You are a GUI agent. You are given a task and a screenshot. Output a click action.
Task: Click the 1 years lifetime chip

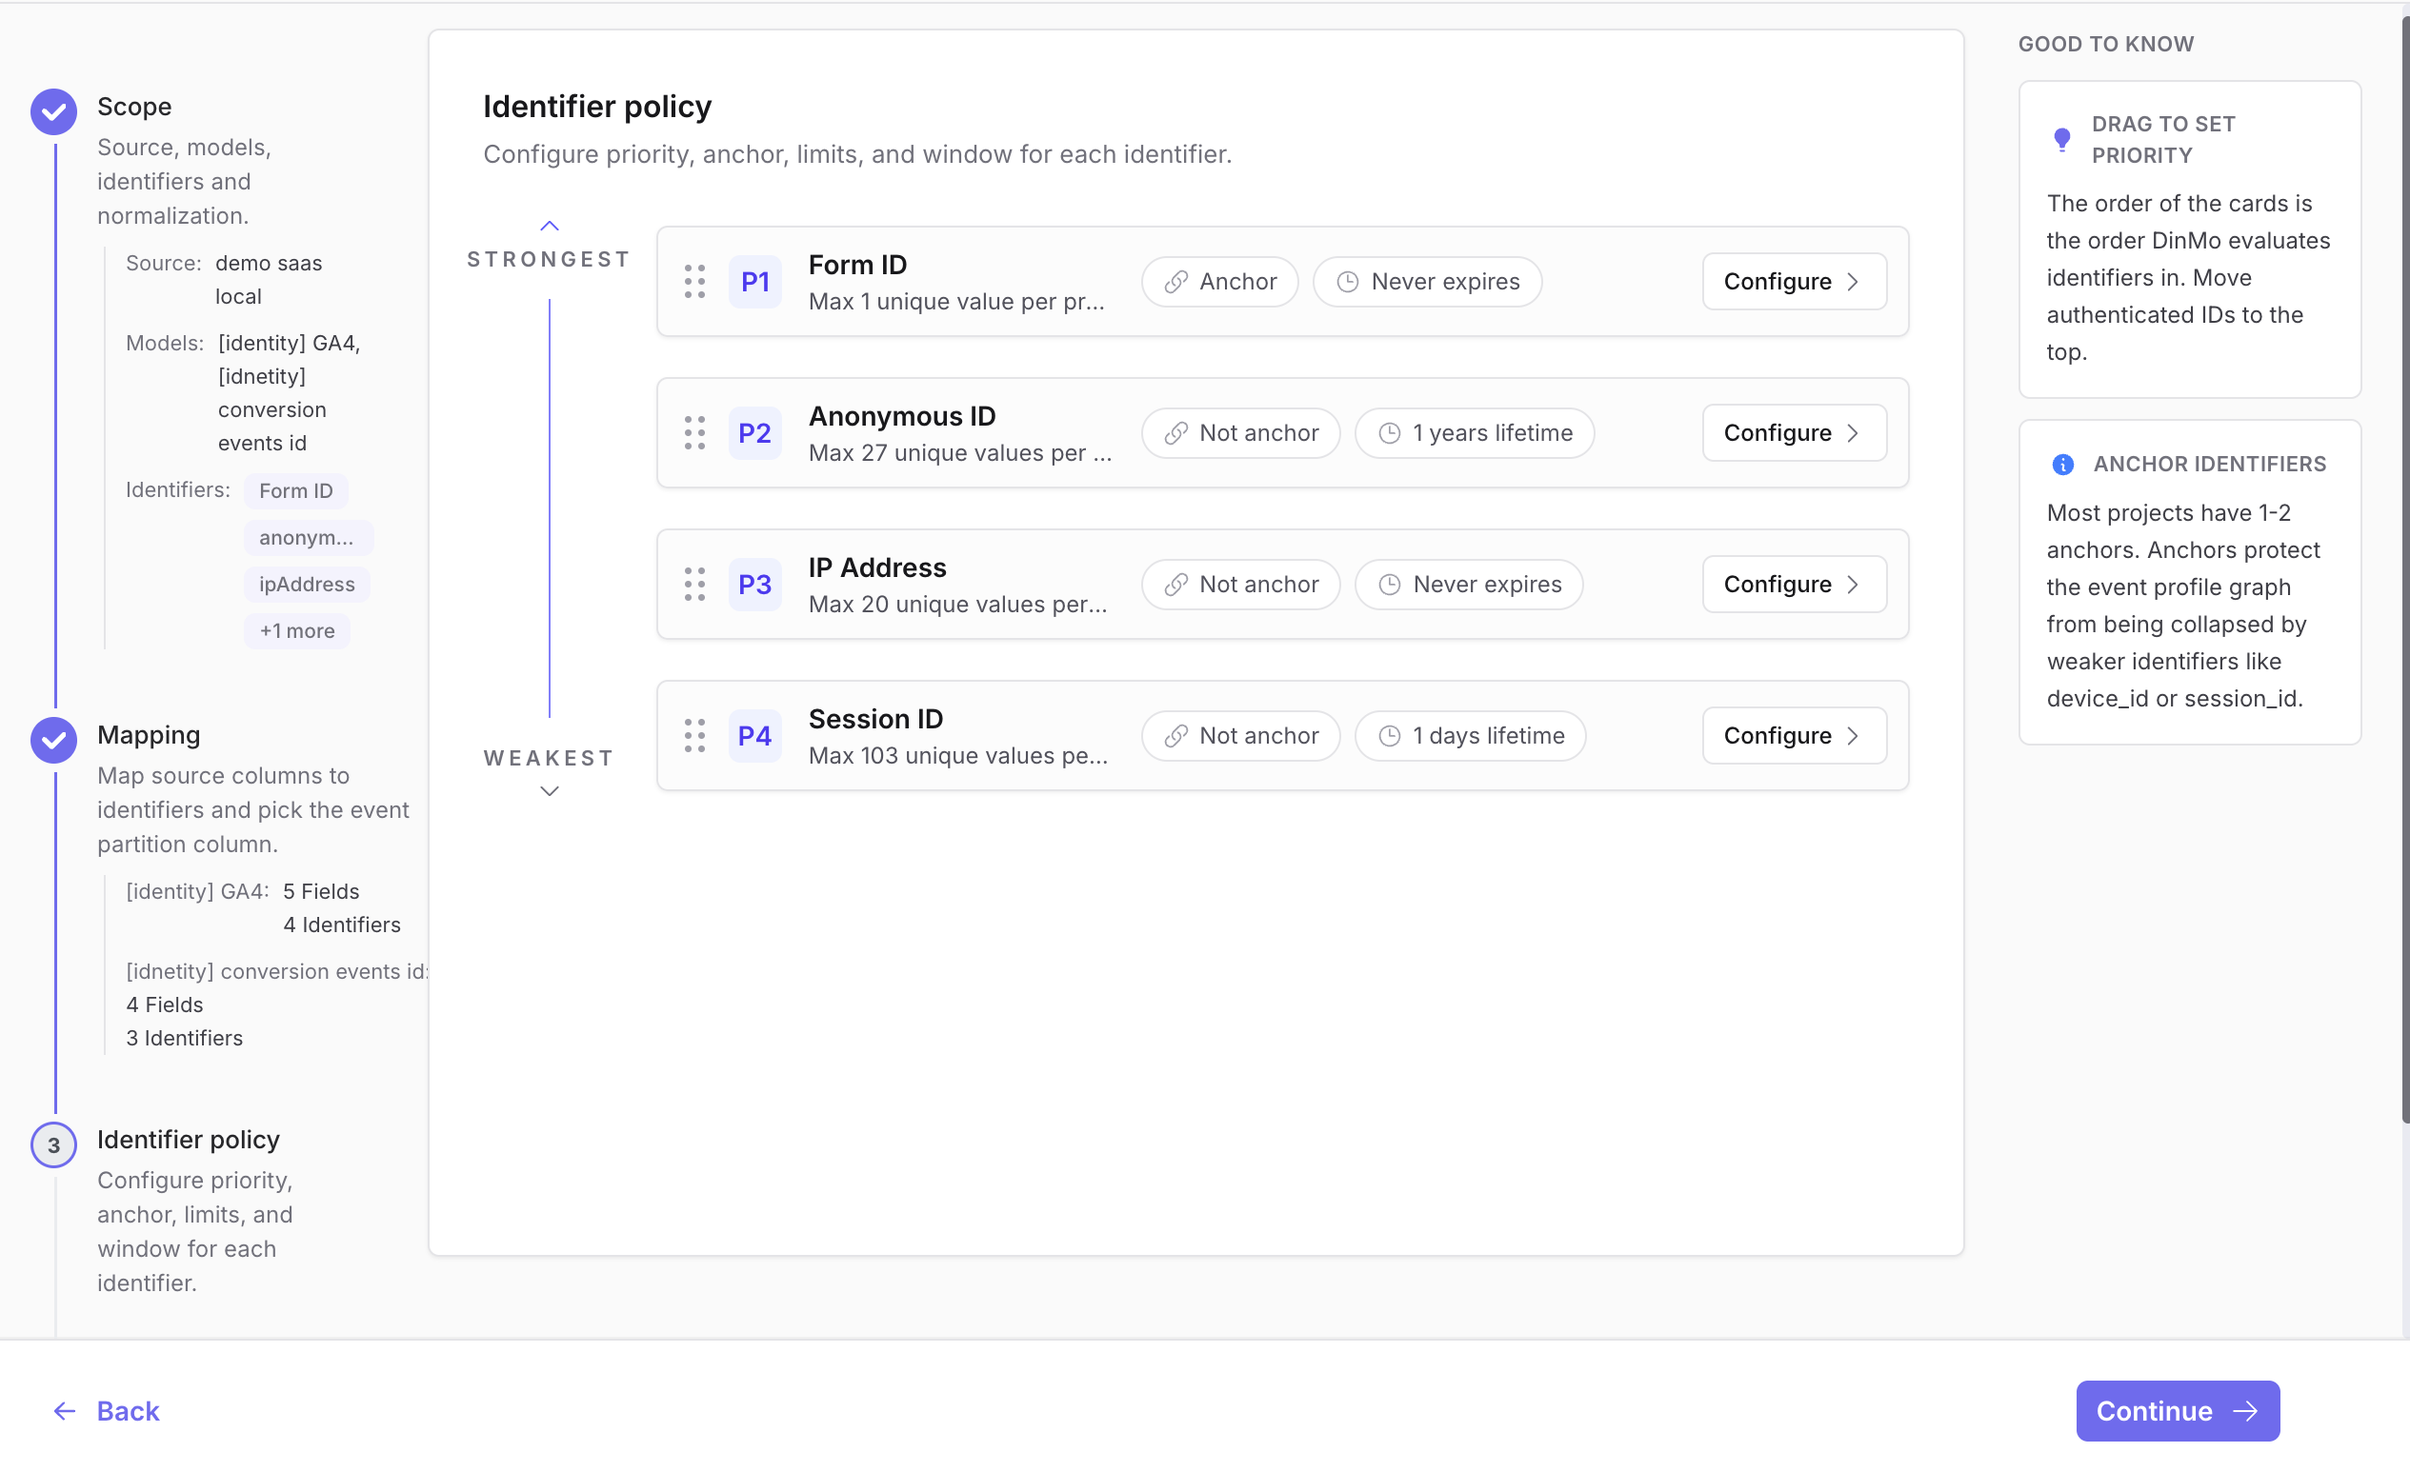(1474, 433)
